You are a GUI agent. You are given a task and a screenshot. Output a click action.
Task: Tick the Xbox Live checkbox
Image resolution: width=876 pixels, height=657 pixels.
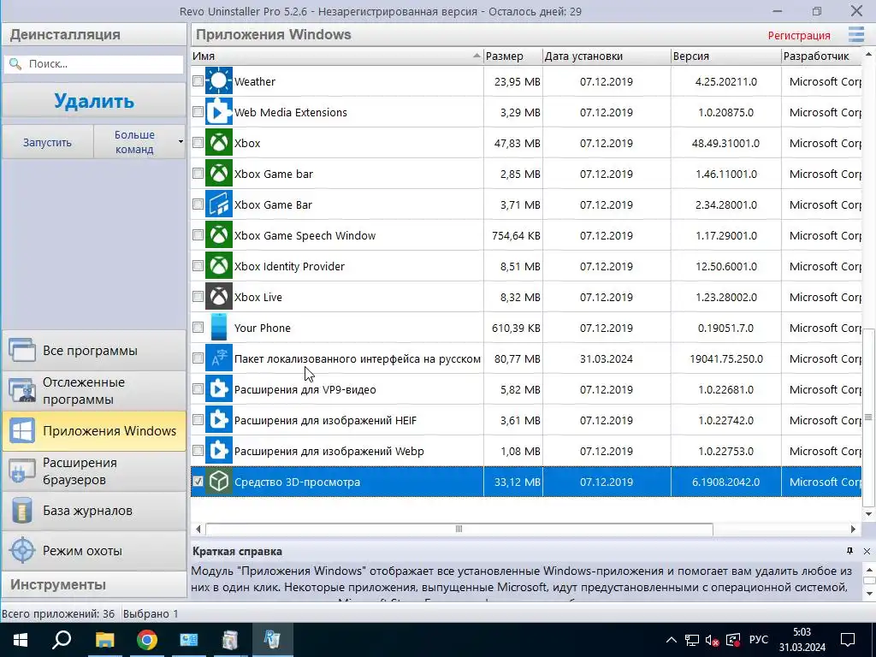198,297
